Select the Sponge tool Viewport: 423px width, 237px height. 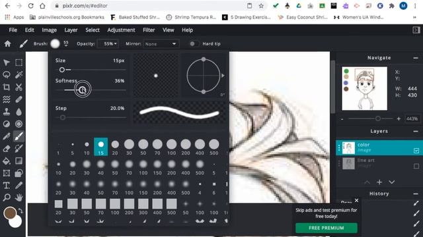click(19, 124)
